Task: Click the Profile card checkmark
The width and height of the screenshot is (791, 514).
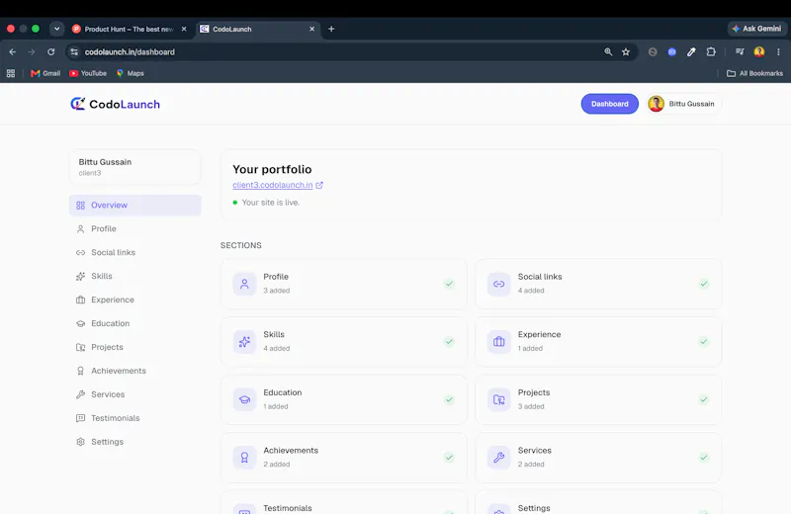Action: [x=449, y=284]
